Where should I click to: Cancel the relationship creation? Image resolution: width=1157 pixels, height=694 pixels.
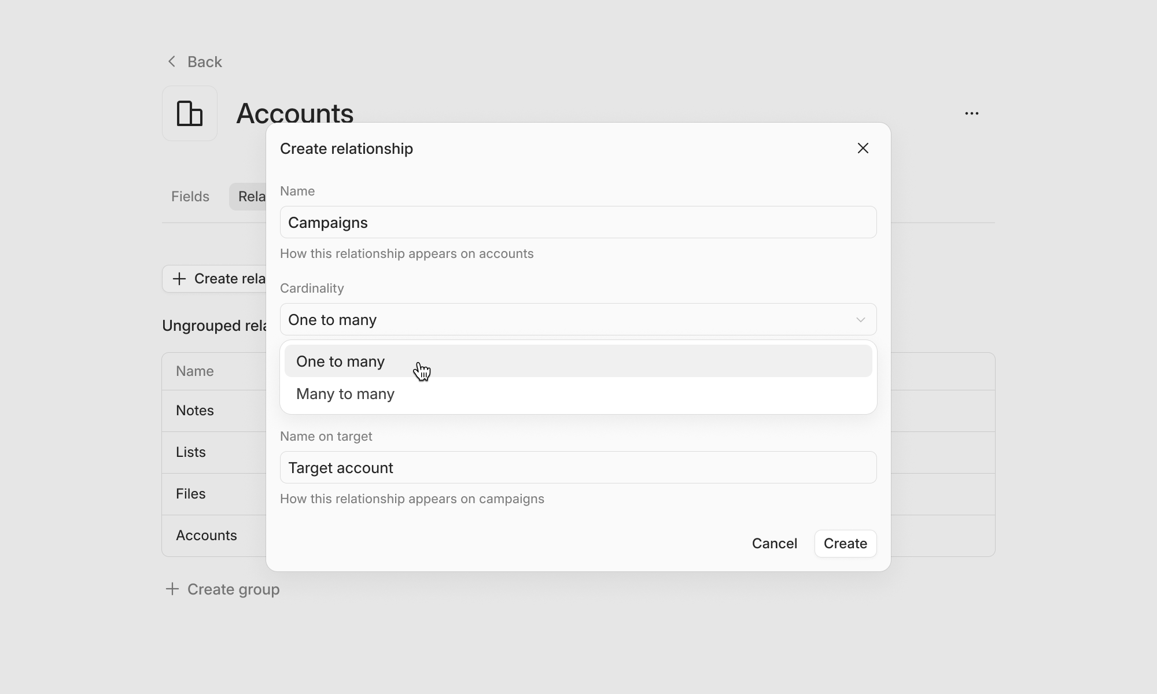pyautogui.click(x=775, y=544)
